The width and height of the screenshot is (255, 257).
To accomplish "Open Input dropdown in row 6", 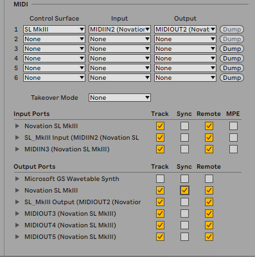I will (x=119, y=78).
